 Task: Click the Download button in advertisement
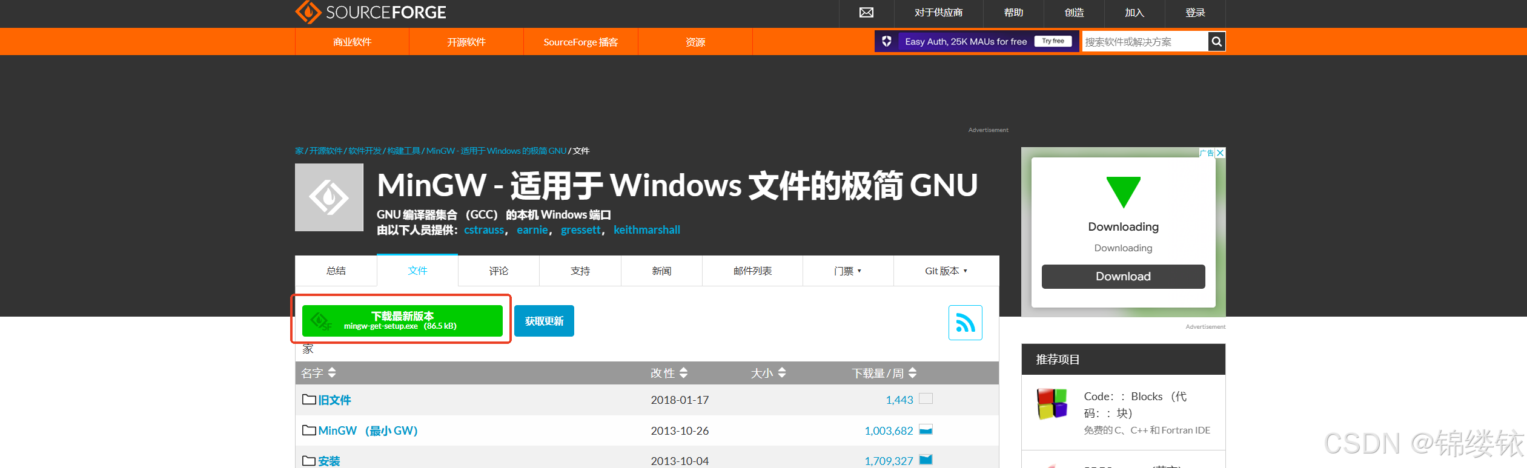(x=1123, y=276)
